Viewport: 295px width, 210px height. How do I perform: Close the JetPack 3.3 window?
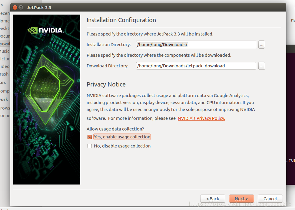15,7
